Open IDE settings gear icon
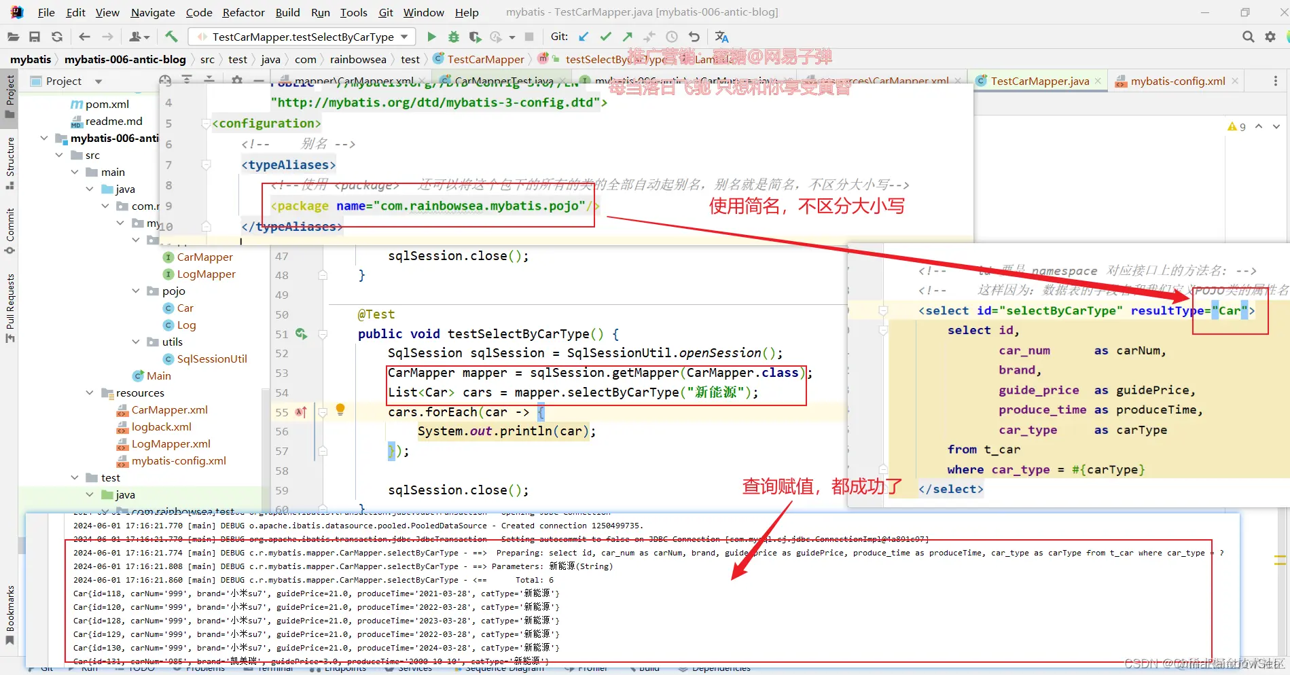Image resolution: width=1290 pixels, height=675 pixels. pyautogui.click(x=1270, y=37)
